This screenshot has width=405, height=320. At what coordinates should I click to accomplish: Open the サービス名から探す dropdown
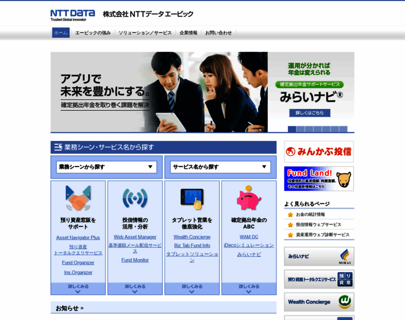click(x=220, y=167)
